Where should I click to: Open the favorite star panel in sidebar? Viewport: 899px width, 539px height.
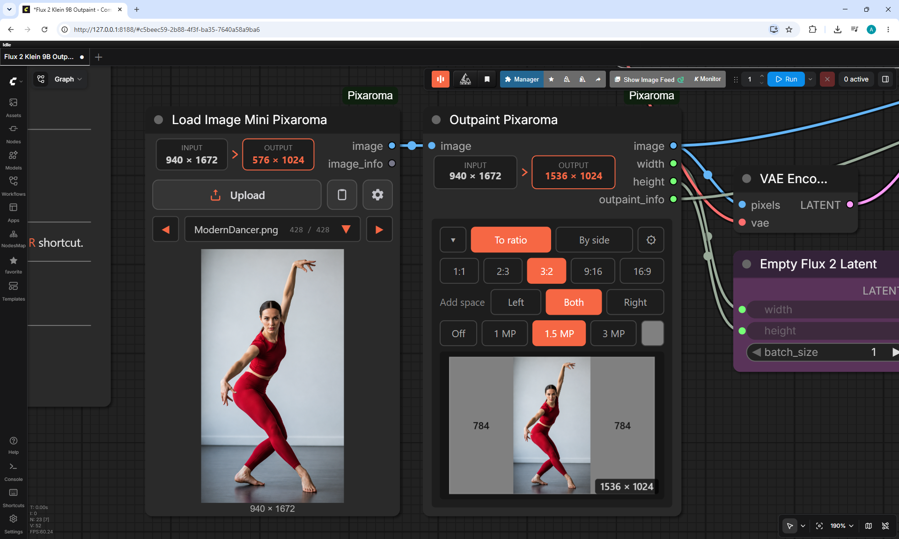[14, 265]
